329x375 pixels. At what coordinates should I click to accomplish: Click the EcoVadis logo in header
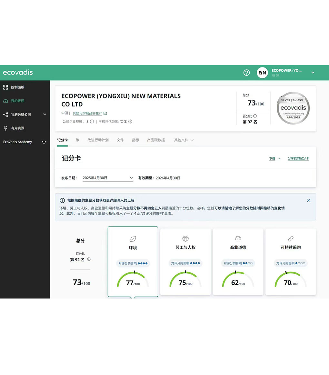[x=18, y=72]
